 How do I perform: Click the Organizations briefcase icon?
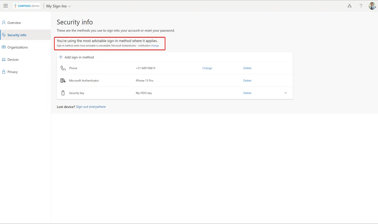pos(4,47)
